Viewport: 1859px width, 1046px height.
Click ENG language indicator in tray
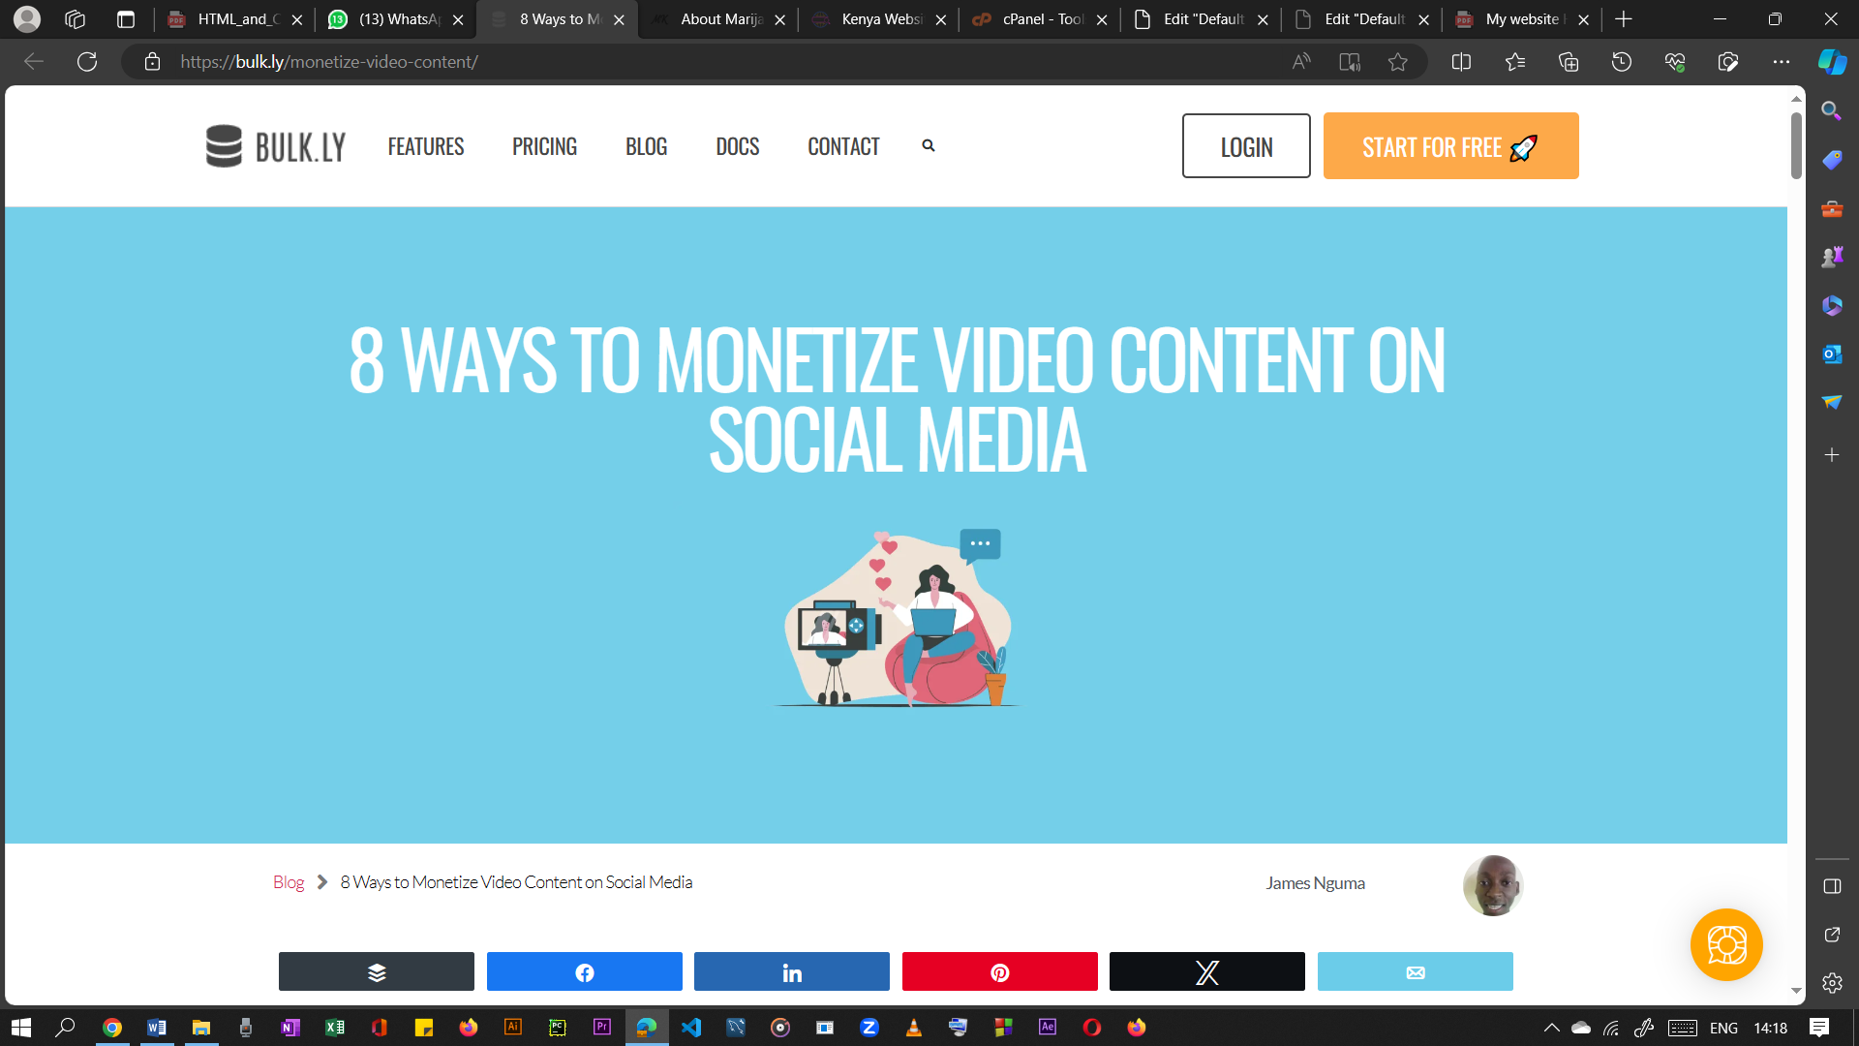point(1723,1028)
